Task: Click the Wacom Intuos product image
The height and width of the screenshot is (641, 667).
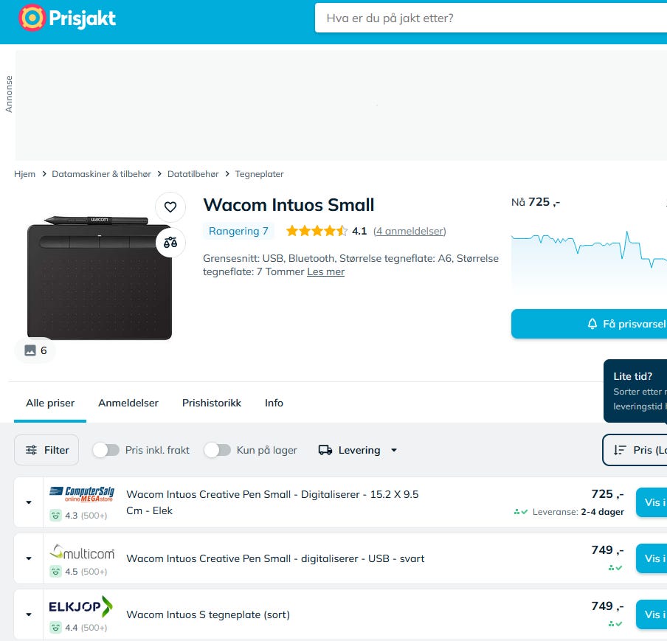Action: pos(100,278)
